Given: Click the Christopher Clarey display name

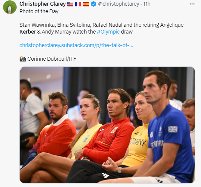Looking at the screenshot, I should point(43,4).
